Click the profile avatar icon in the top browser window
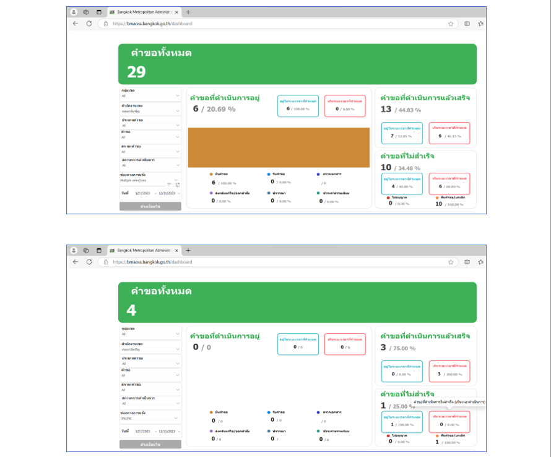 [74, 12]
